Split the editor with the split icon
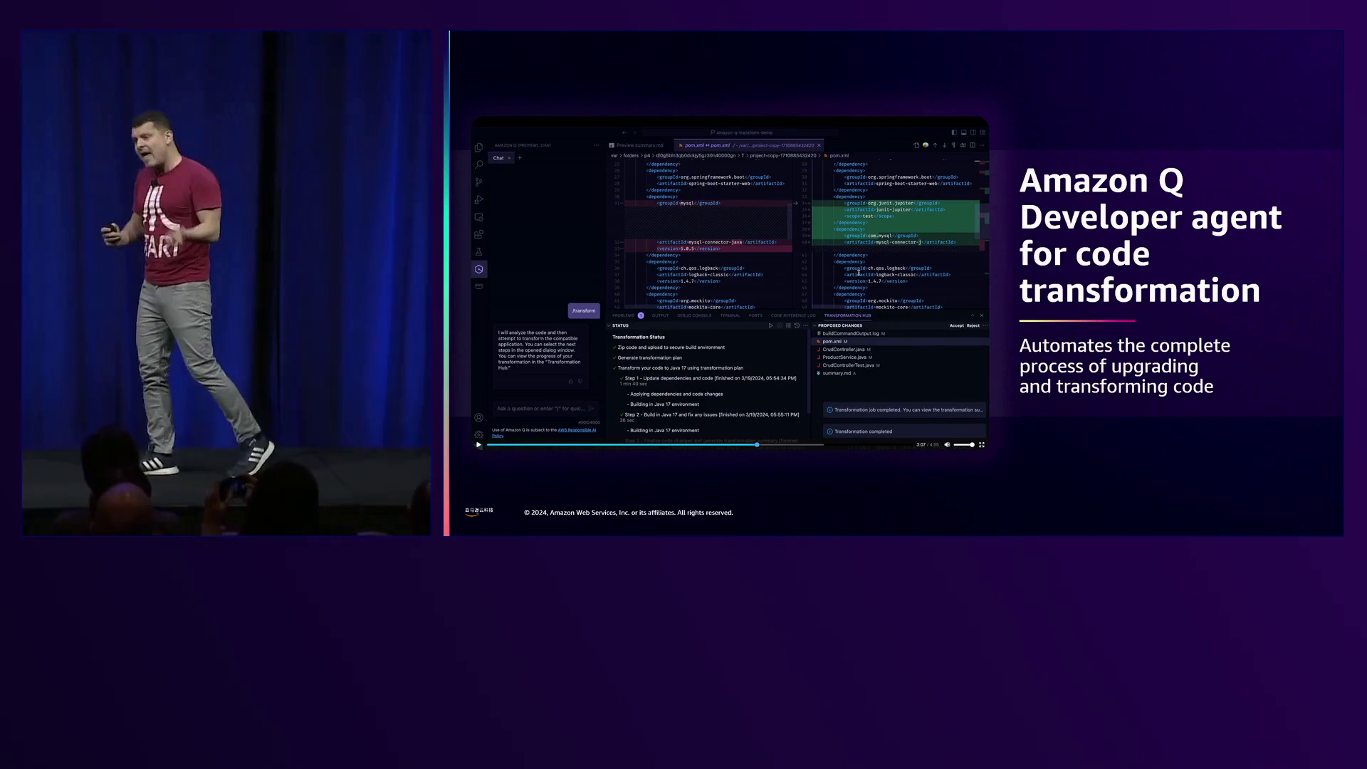The image size is (1367, 769). tap(973, 145)
